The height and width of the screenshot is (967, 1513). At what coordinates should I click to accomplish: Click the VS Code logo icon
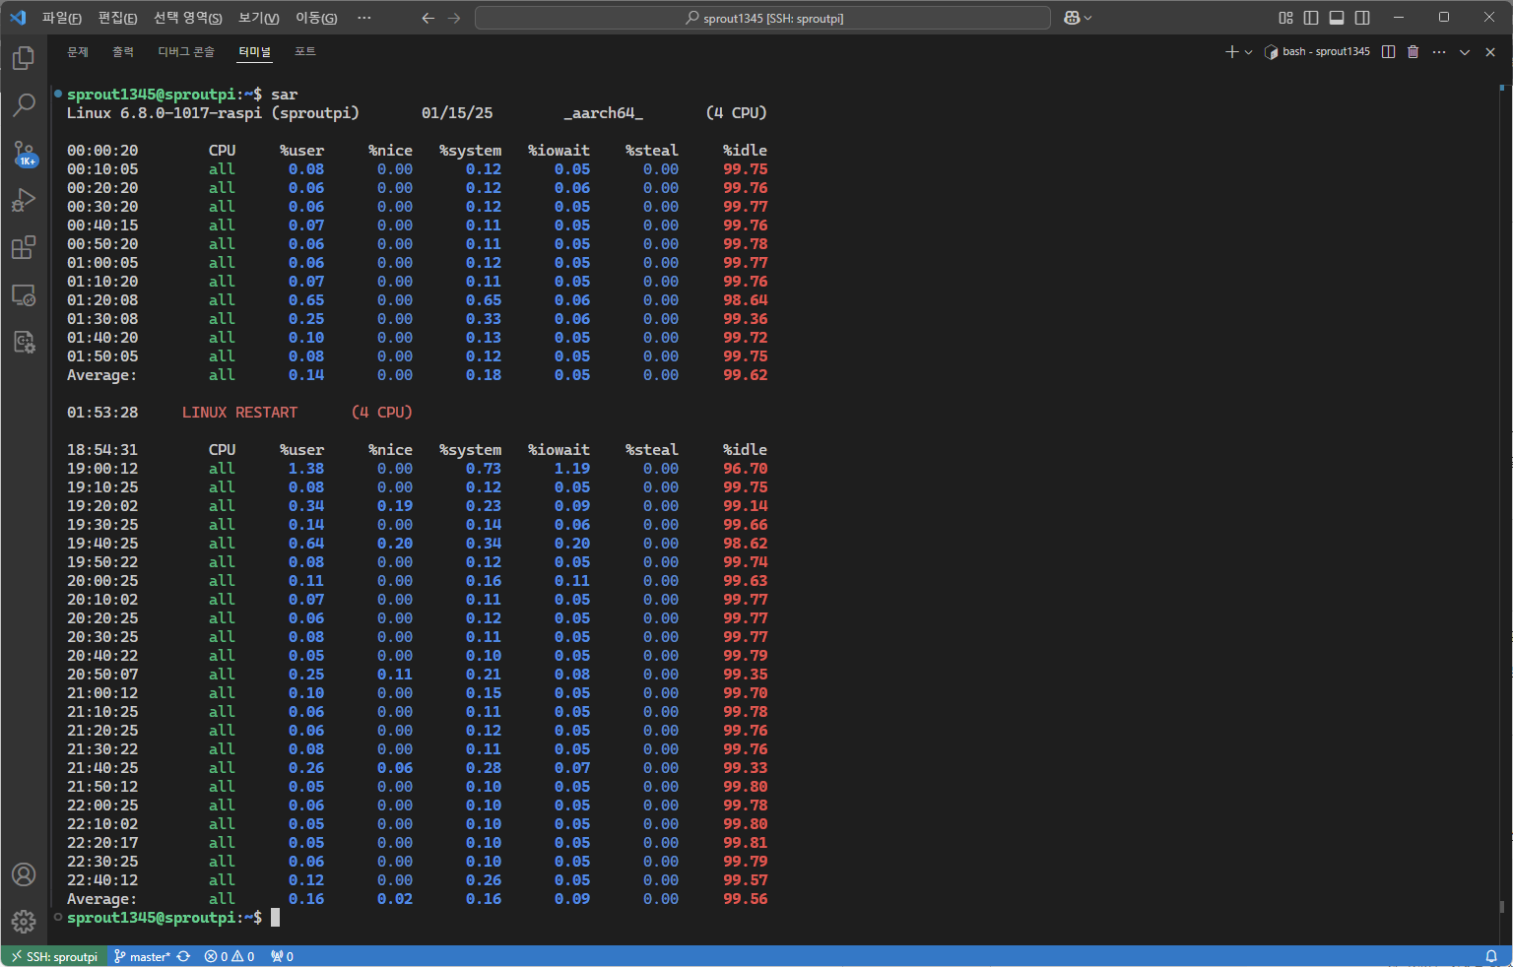point(18,18)
